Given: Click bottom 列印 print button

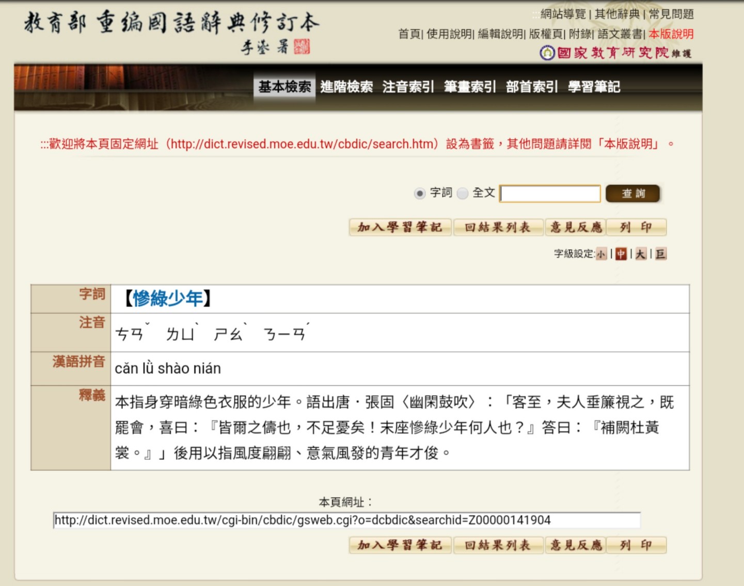Looking at the screenshot, I should tap(636, 545).
